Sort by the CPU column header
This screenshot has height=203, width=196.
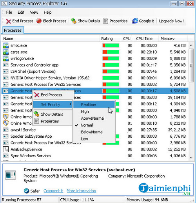127,39
